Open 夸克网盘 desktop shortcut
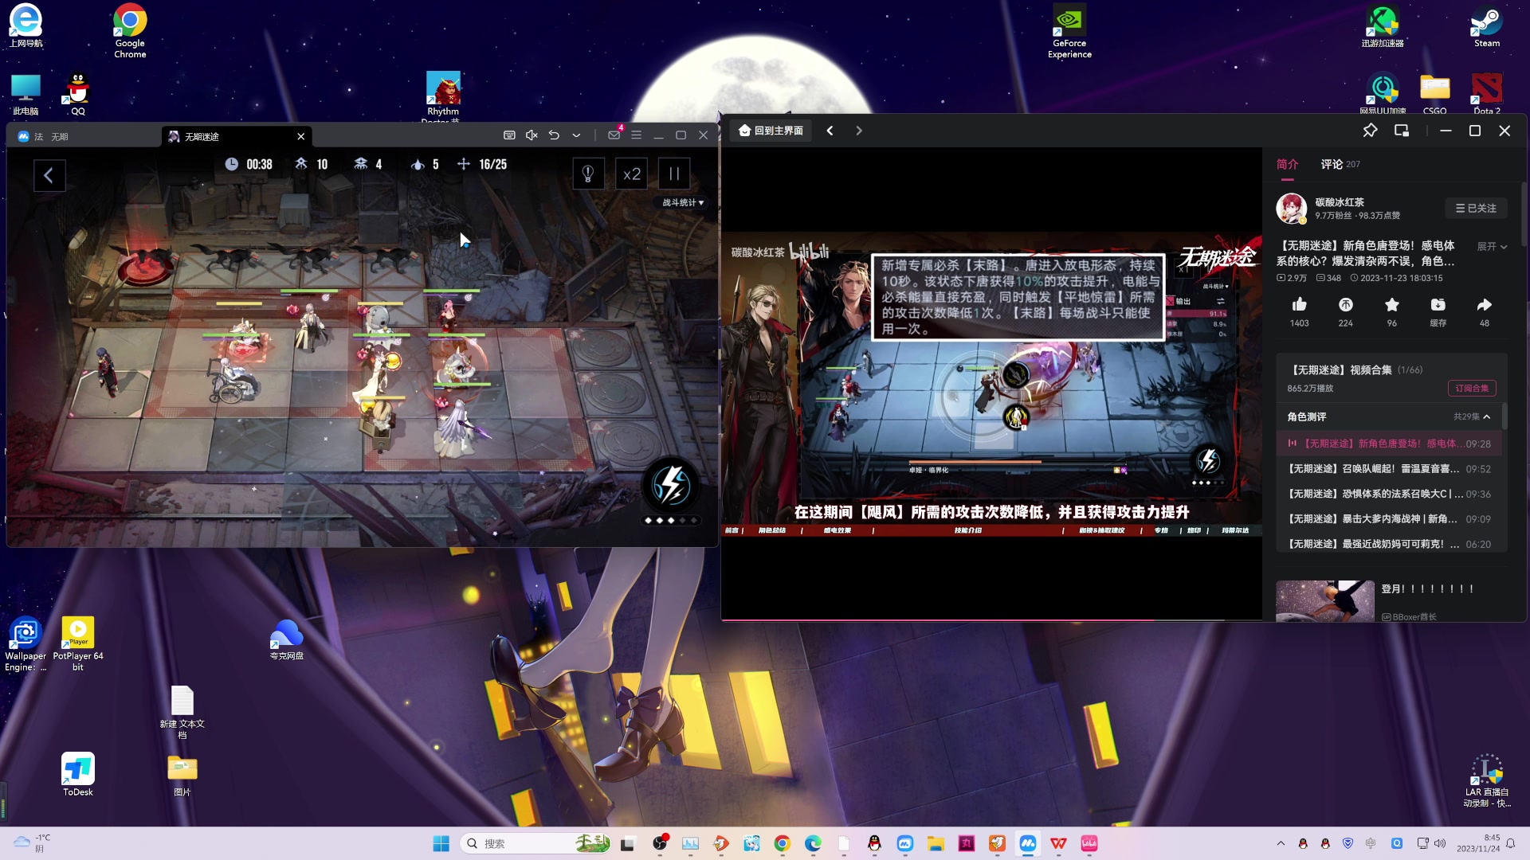1530x860 pixels. tap(286, 639)
